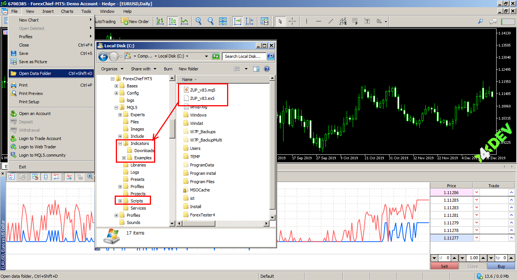Open the File menu
The width and height of the screenshot is (517, 280).
tap(14, 11)
